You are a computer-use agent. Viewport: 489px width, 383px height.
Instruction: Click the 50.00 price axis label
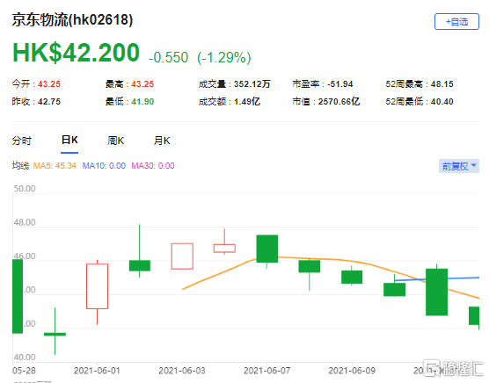tap(25, 188)
